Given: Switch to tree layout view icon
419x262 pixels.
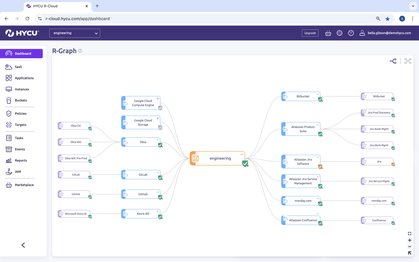Looking at the screenshot, I should pyautogui.click(x=393, y=61).
